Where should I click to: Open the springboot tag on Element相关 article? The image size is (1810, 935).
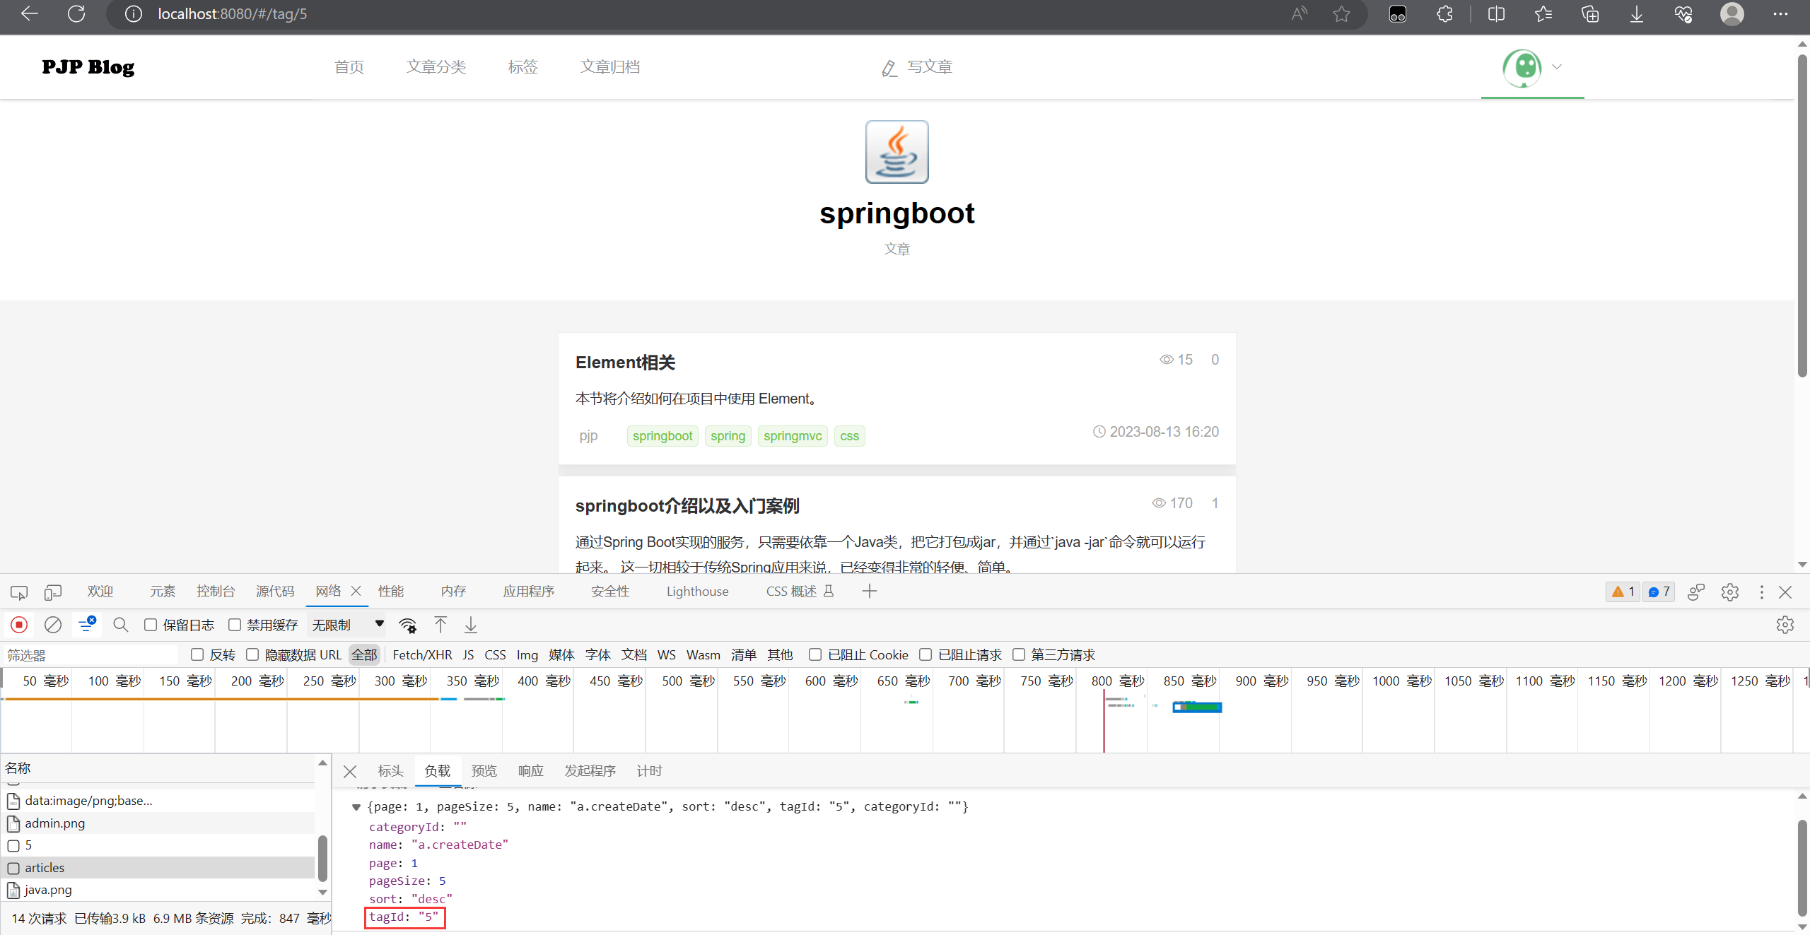(662, 435)
